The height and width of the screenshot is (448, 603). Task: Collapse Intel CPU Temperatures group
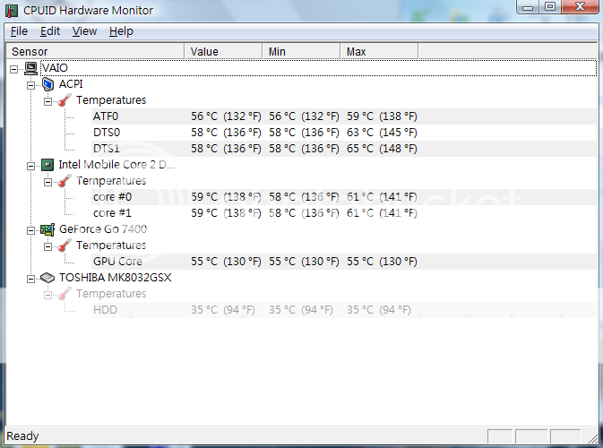[x=47, y=182]
